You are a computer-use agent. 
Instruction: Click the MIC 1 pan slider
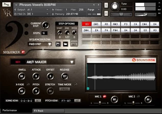point(100,103)
